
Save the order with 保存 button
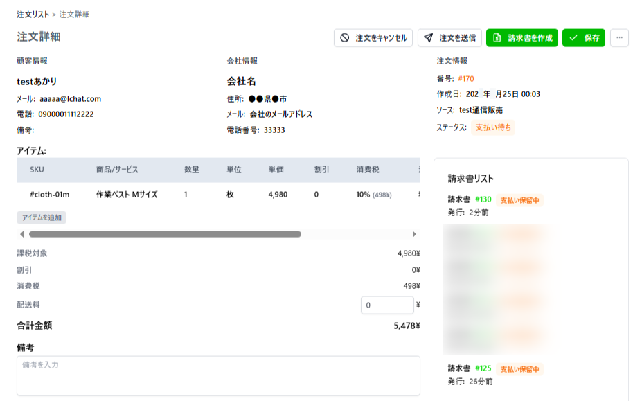(x=584, y=38)
